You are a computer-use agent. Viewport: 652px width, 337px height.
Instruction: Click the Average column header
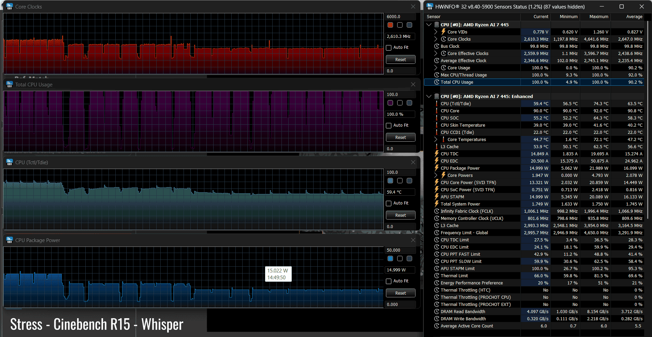point(627,17)
